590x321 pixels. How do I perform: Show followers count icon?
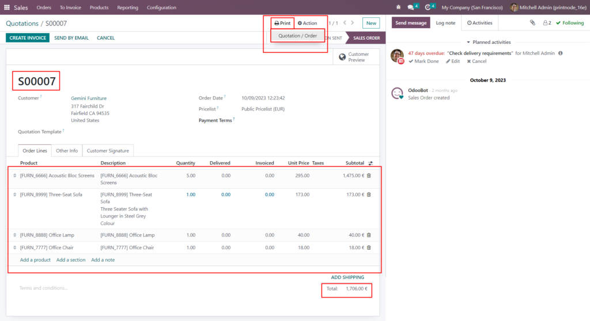(x=547, y=23)
